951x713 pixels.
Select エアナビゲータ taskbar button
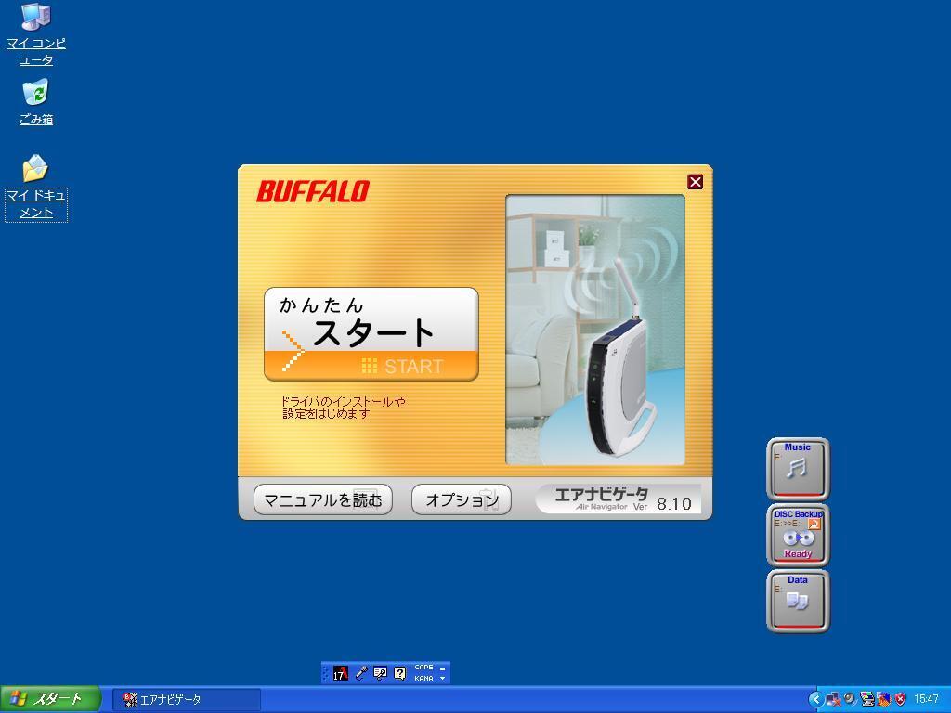pos(186,699)
